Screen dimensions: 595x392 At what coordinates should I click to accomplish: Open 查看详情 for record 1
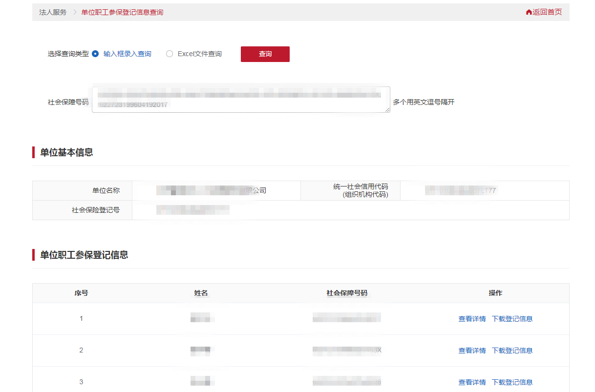point(472,318)
